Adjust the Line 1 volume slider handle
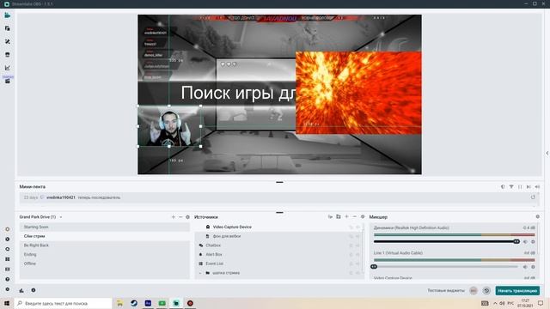This screenshot has height=309, width=550. click(x=374, y=267)
